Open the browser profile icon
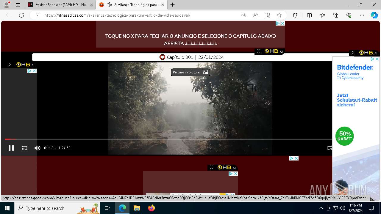This screenshot has height=214, width=381. tap(7, 5)
